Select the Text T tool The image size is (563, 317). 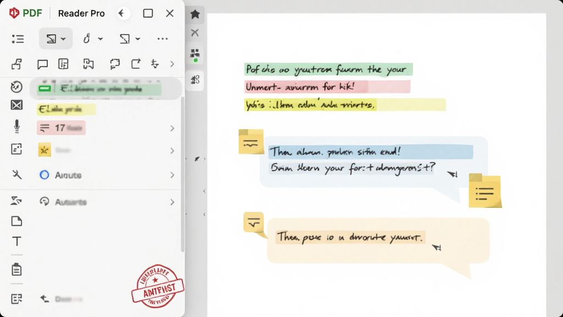pos(16,241)
